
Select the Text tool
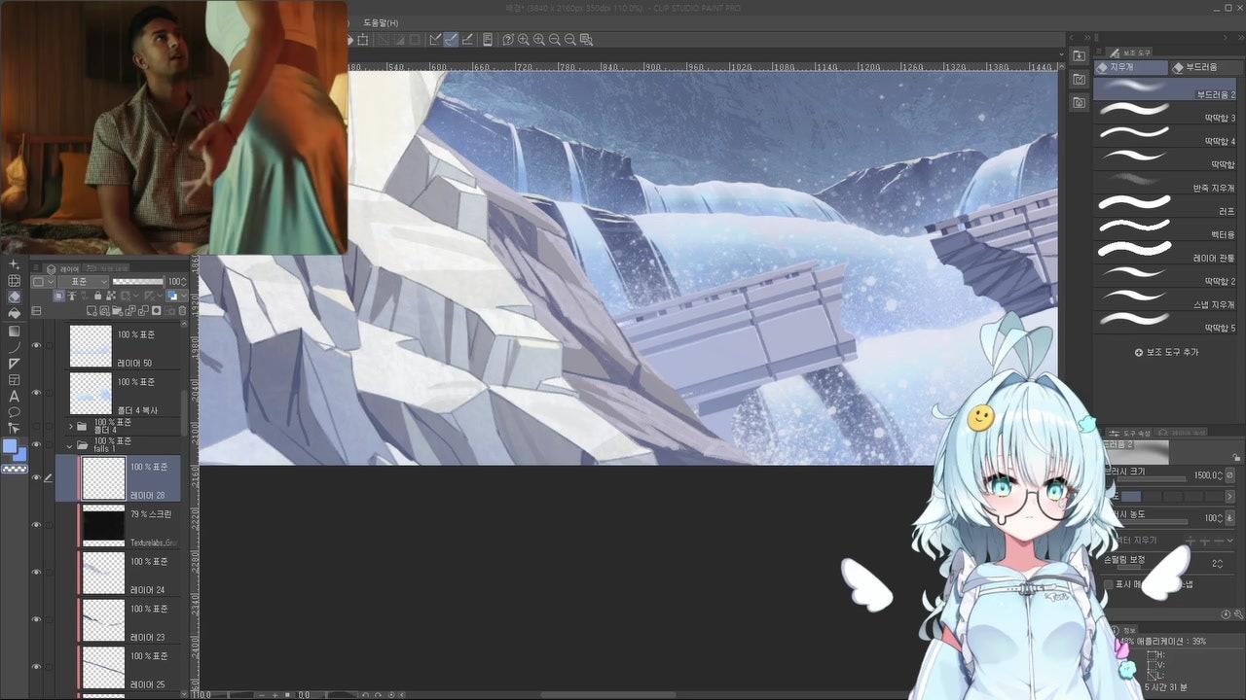click(x=15, y=397)
